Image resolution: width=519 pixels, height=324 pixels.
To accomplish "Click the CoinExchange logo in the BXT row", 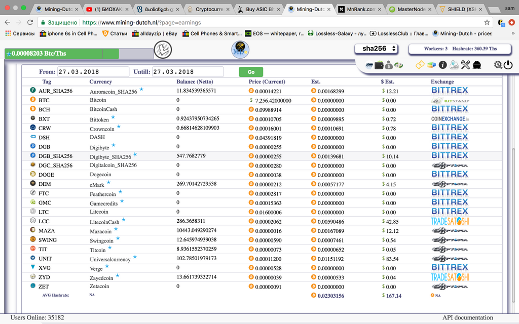I will pyautogui.click(x=450, y=118).
